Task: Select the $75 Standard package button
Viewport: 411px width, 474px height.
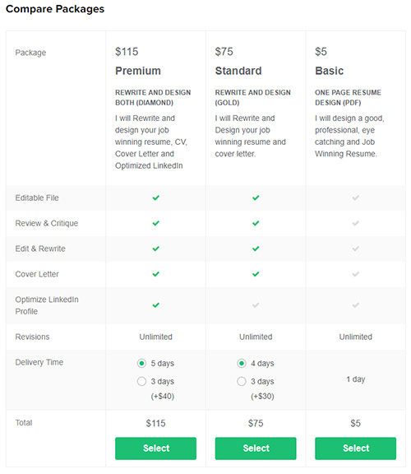Action: (256, 448)
